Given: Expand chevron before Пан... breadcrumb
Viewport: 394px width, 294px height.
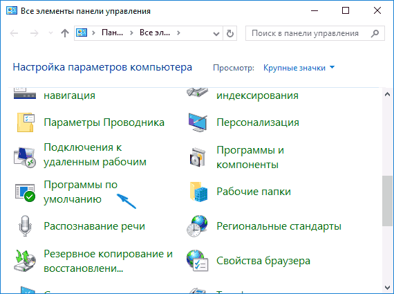Looking at the screenshot, I should coord(93,33).
